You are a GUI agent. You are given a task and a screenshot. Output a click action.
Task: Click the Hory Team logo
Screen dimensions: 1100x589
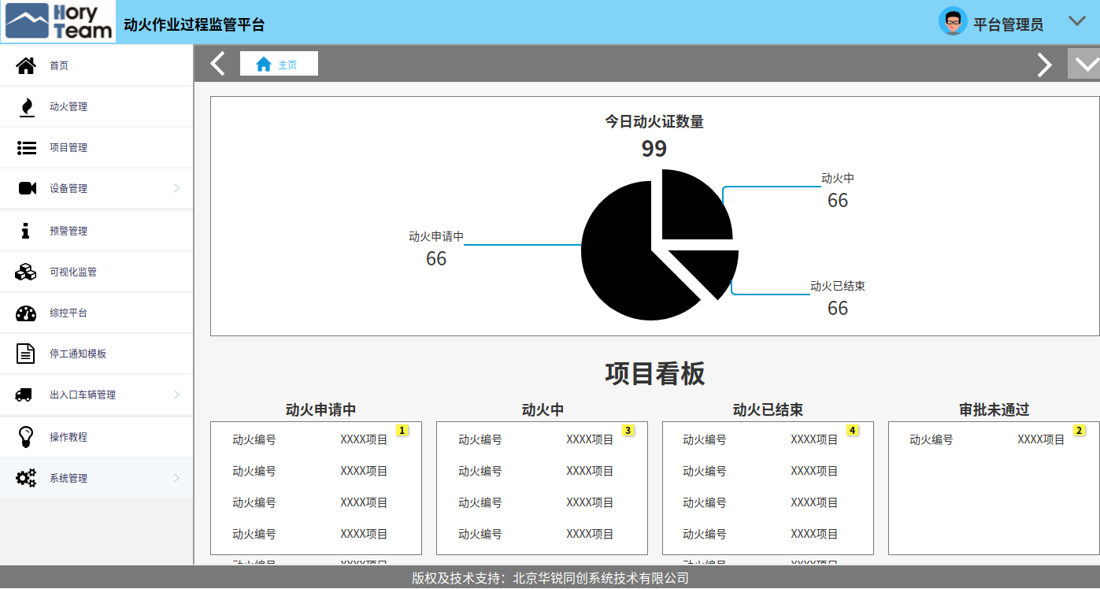point(59,21)
